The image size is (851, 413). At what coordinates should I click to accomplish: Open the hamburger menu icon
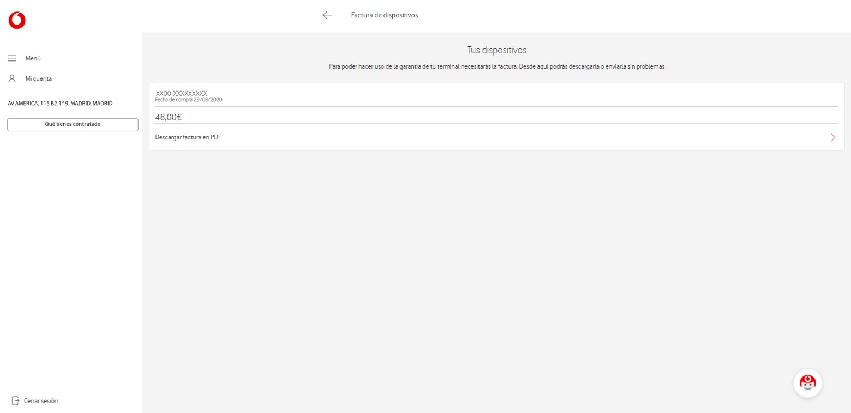12,58
